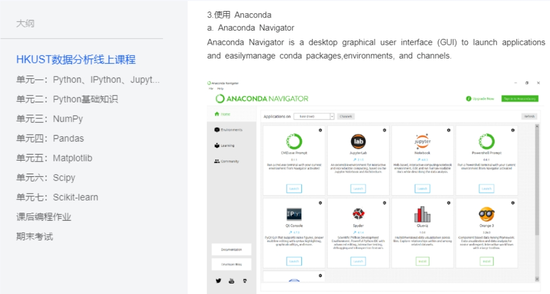
Task: Click the 大纲 heading
Action: click(x=25, y=24)
